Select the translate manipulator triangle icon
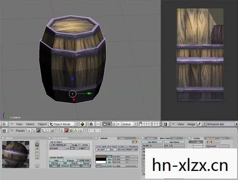This screenshot has width=238, height=180. [109, 124]
